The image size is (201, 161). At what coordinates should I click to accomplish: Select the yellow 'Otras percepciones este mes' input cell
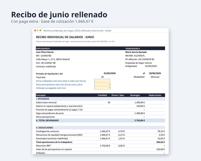pos(103,84)
